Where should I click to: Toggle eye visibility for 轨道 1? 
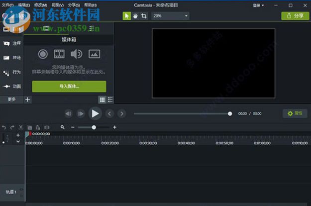(21, 190)
